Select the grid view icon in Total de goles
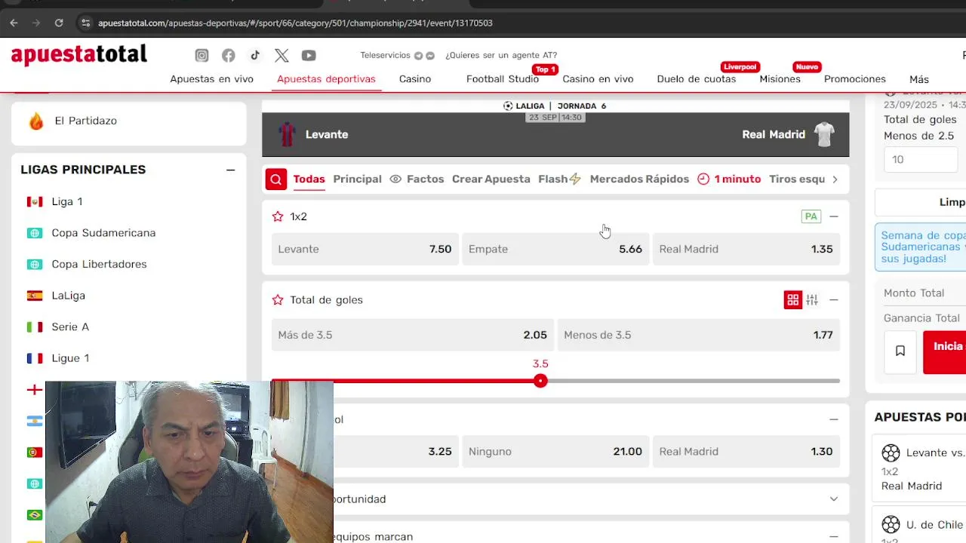The width and height of the screenshot is (966, 543). pyautogui.click(x=792, y=300)
